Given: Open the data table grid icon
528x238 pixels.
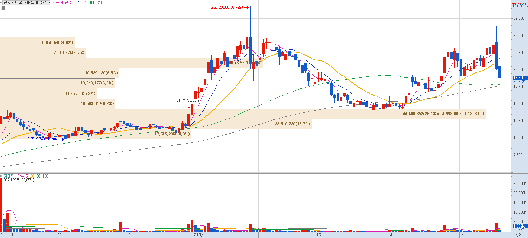Looking at the screenshot, I should 3,8.
